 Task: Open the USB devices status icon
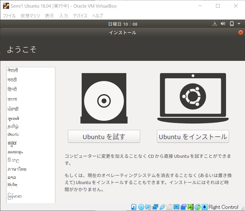pos(162,207)
